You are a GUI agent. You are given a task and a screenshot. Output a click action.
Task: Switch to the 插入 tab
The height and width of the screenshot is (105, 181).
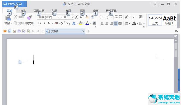pos(23,11)
